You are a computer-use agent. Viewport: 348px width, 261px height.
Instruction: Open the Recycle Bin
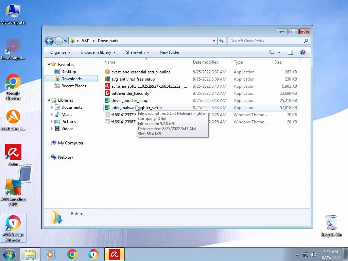(331, 226)
